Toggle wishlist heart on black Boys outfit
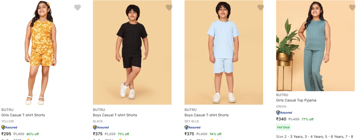Viewport: 359px width, 140px height. pos(169,8)
